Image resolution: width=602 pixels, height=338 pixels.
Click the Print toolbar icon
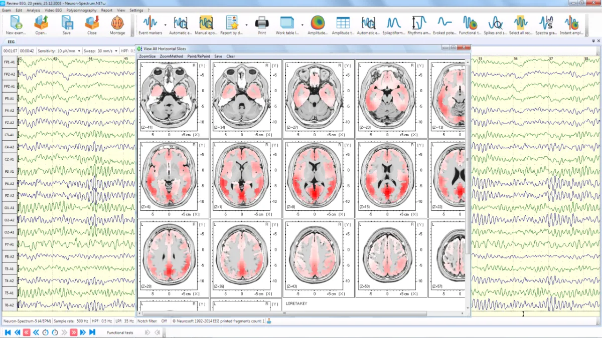pyautogui.click(x=262, y=23)
